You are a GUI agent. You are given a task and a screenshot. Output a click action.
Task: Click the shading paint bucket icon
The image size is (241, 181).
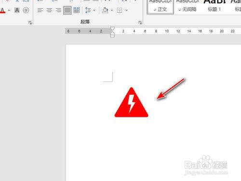click(105, 10)
